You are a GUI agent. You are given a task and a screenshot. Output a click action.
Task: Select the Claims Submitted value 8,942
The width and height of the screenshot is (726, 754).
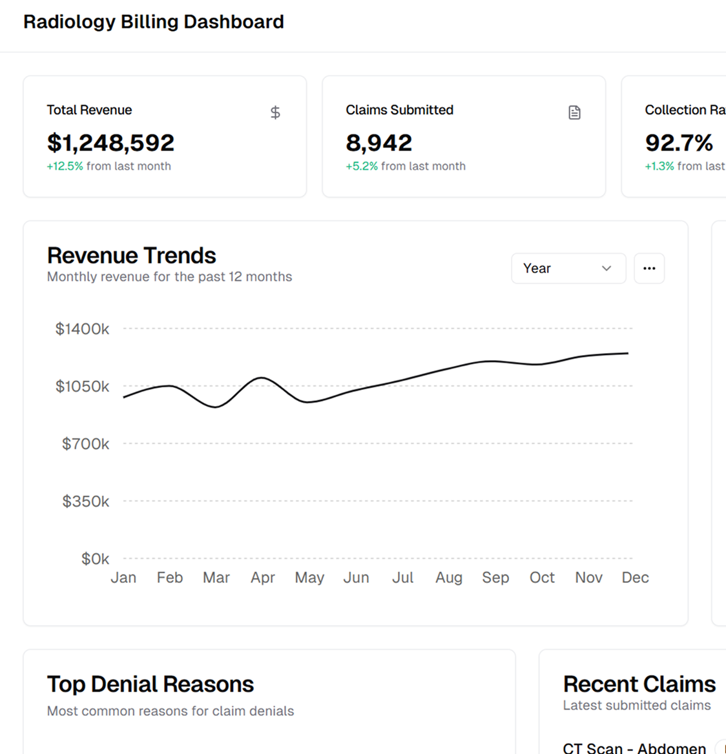coord(379,143)
